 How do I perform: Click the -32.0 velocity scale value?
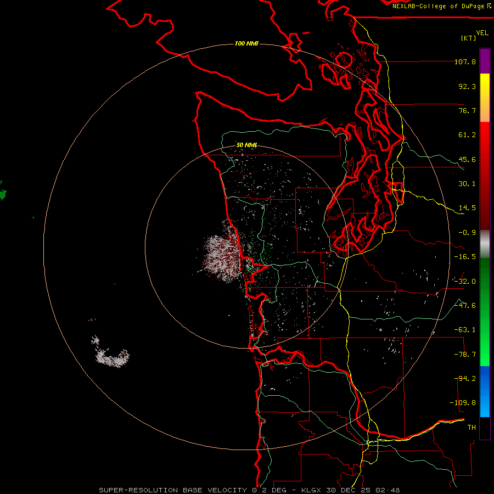[x=465, y=282]
